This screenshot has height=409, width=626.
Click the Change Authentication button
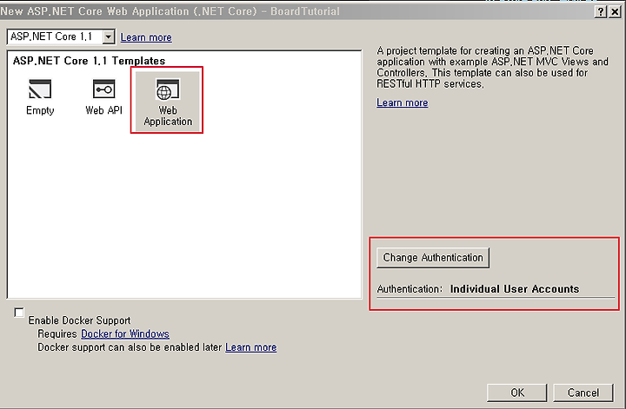click(433, 258)
